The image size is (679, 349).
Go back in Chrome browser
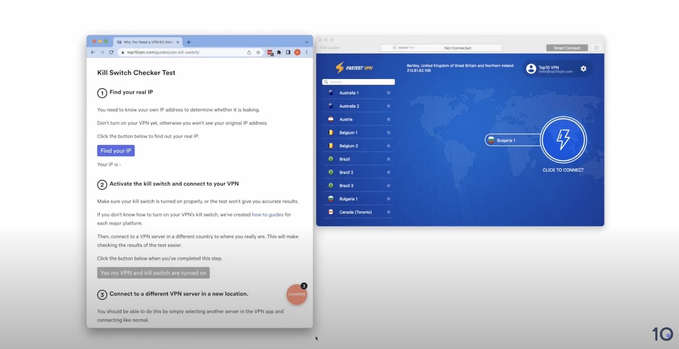(93, 53)
